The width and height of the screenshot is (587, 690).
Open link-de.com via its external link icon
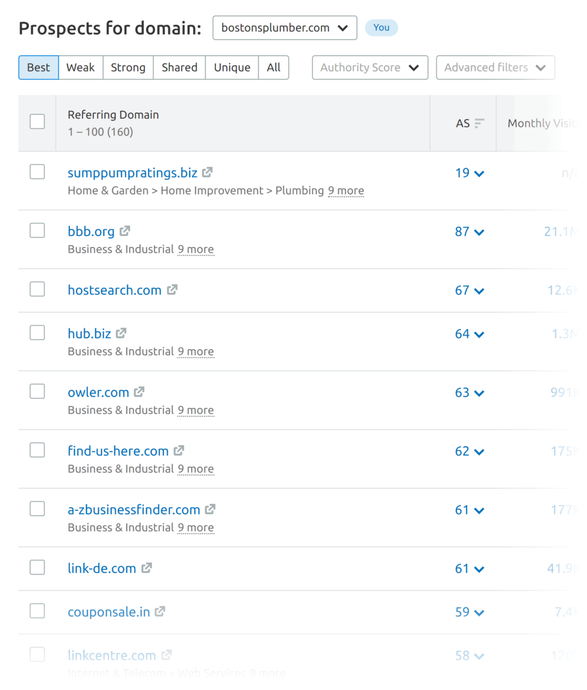tap(147, 568)
